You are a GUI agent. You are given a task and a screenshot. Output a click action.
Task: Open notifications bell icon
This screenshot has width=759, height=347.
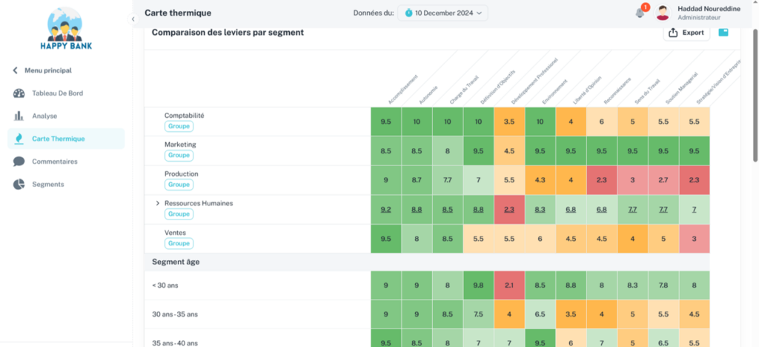(640, 13)
